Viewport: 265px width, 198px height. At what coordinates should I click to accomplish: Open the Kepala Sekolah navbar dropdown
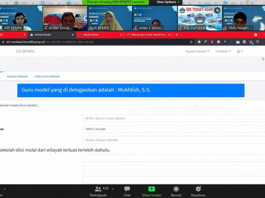pyautogui.click(x=197, y=51)
